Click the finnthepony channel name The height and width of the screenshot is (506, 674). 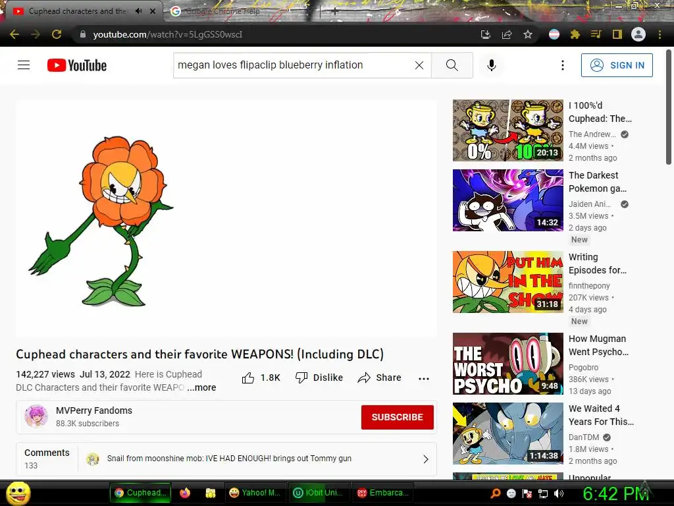[589, 286]
